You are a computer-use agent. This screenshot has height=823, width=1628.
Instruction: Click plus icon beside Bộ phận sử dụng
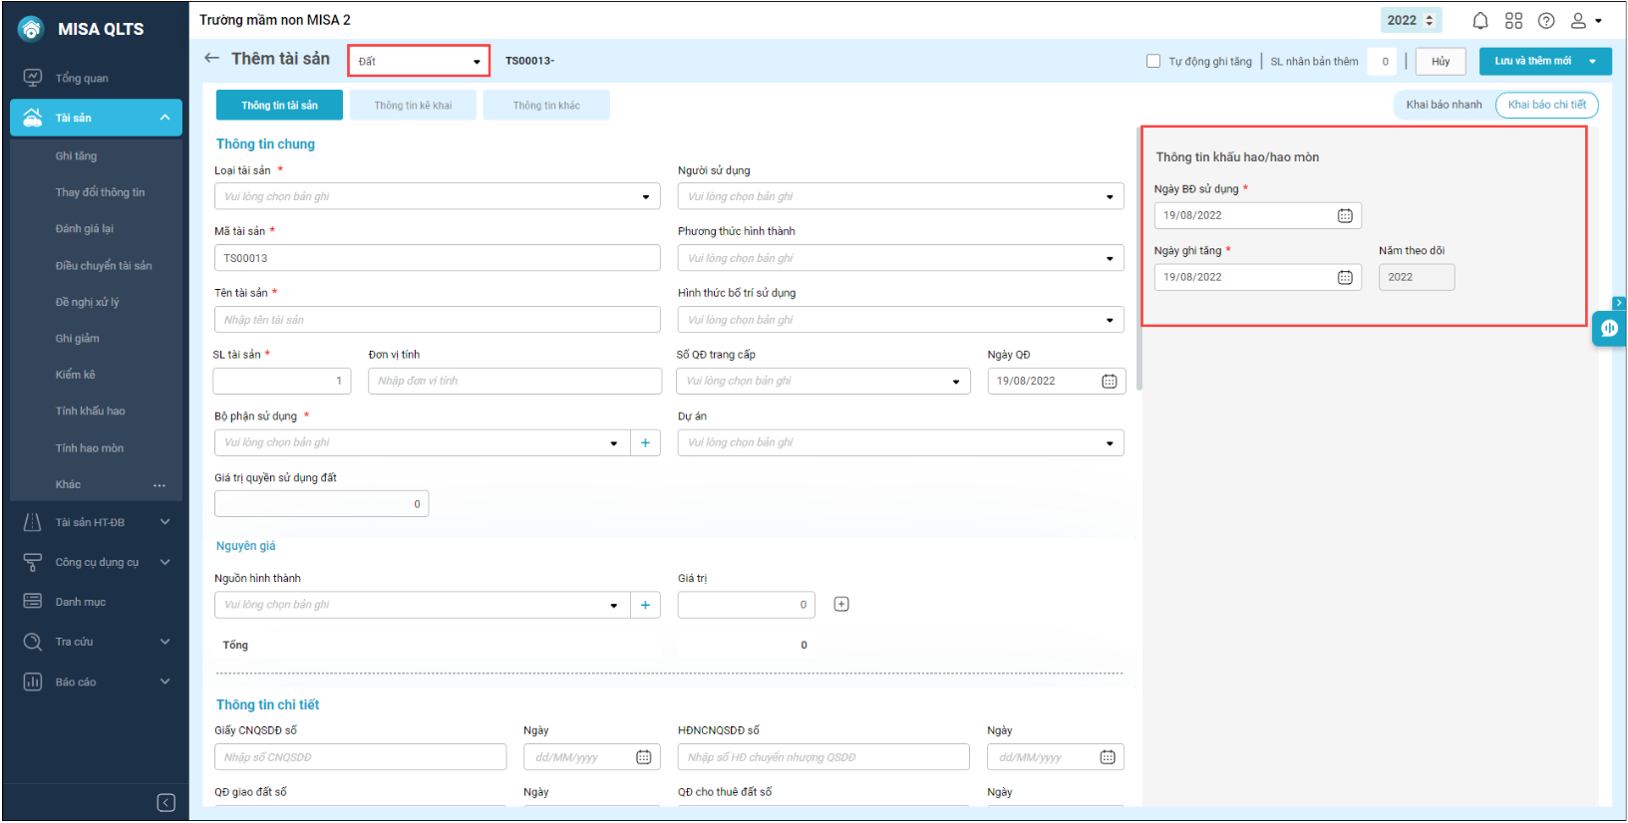tap(645, 443)
